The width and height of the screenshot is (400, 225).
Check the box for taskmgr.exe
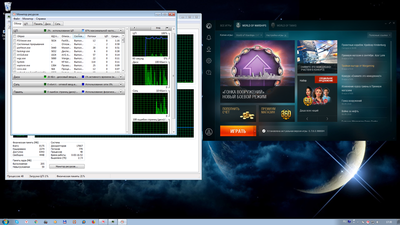click(x=15, y=51)
